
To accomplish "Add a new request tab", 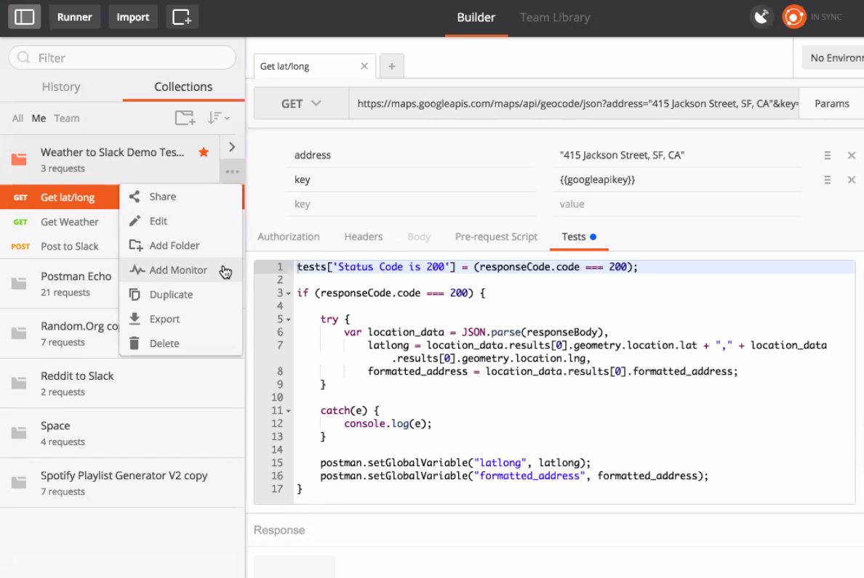I will tap(392, 66).
